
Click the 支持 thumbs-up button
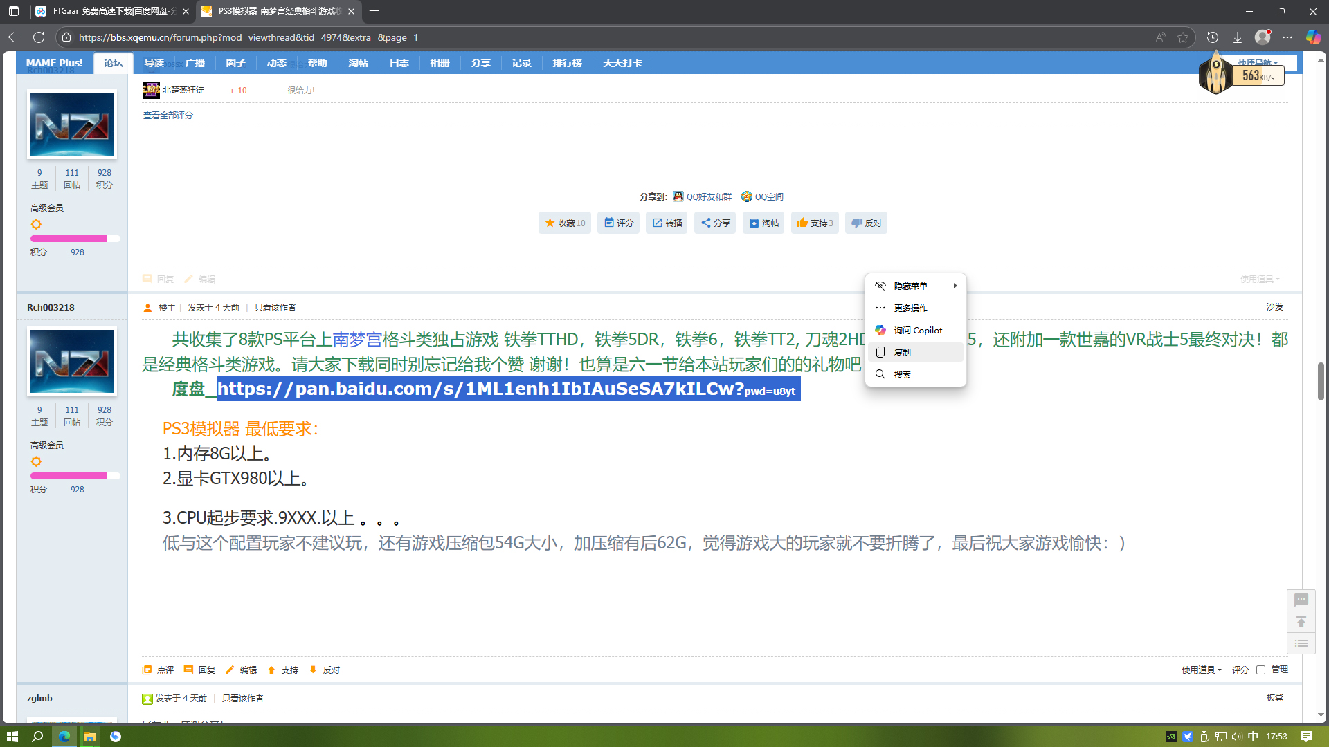coord(815,223)
